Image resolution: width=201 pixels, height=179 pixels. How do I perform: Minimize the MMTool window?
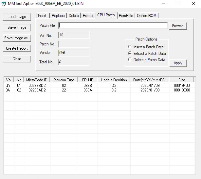[164, 4]
